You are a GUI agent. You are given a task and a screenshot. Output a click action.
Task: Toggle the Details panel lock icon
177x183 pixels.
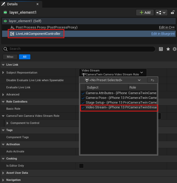(x=173, y=12)
